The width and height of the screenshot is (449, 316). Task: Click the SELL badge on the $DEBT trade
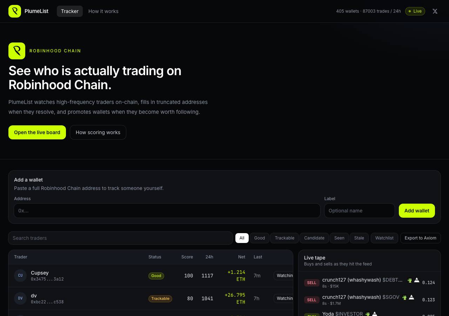(311, 283)
